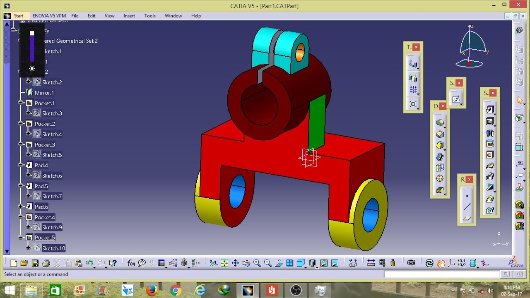Open the Insert menu

point(129,16)
